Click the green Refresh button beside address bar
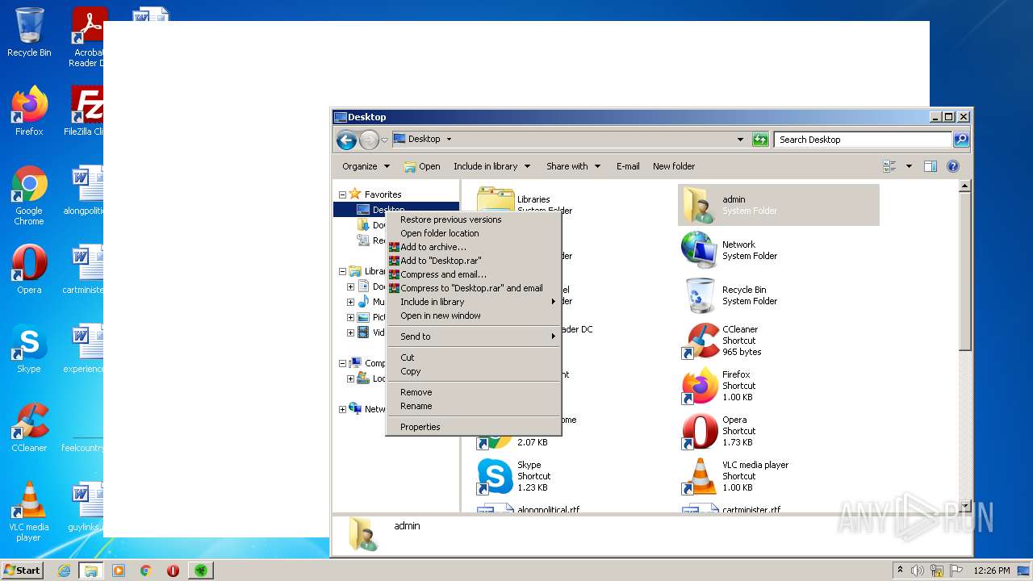Viewport: 1033px width, 581px height. [x=760, y=140]
